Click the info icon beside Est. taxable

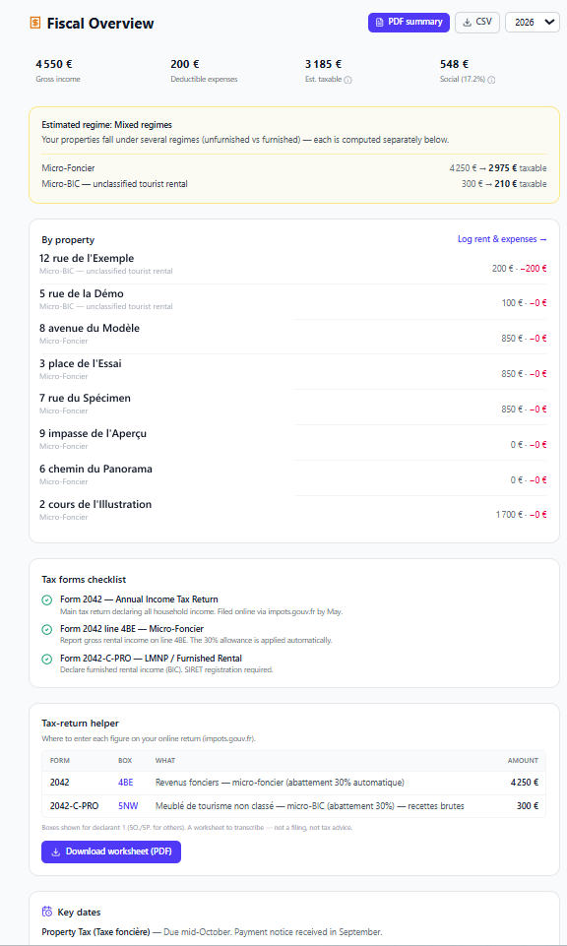pos(348,80)
